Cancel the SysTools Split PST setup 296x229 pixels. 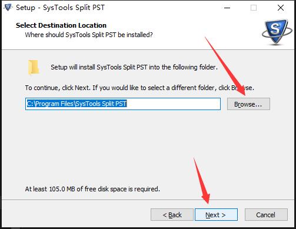(x=266, y=215)
